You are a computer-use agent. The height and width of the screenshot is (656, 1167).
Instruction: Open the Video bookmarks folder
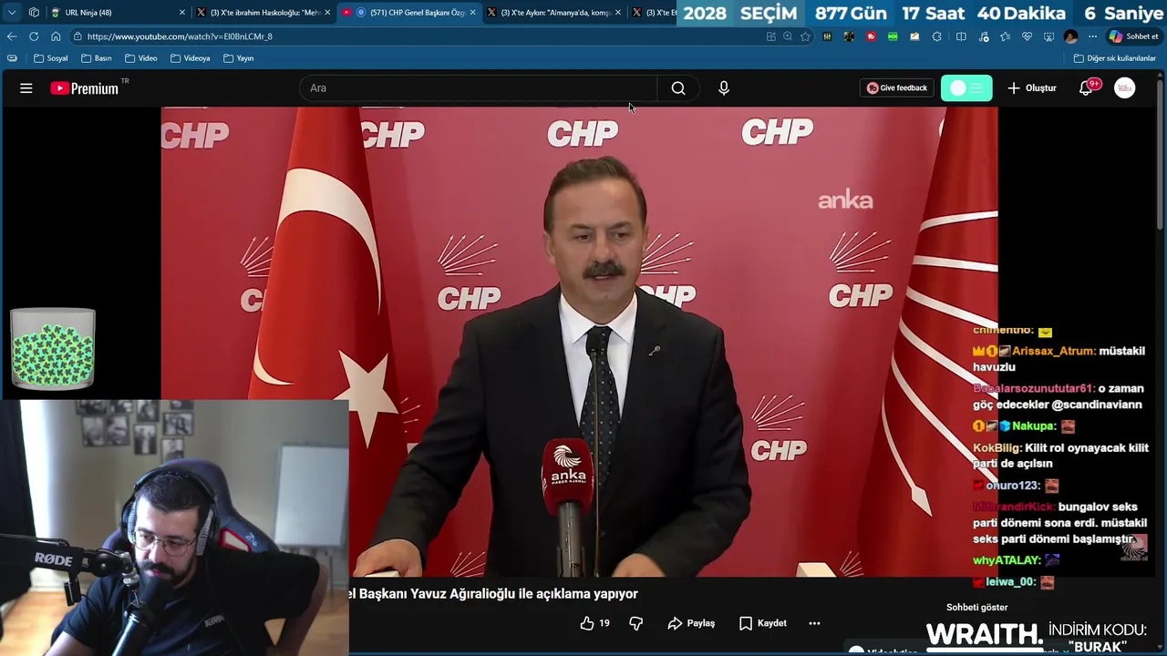click(x=141, y=58)
